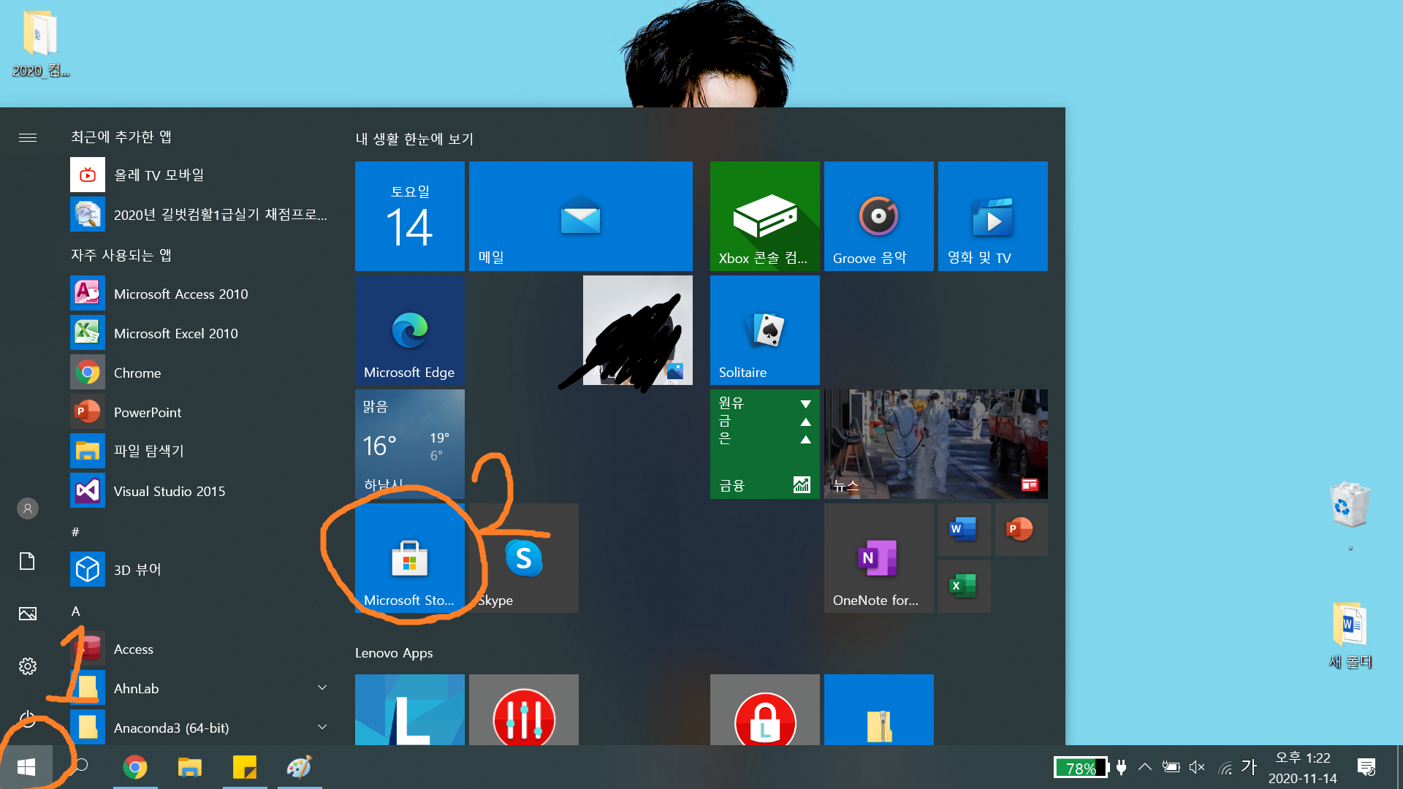Open the Photos tile with the scribbled image
The width and height of the screenshot is (1403, 789).
(638, 330)
